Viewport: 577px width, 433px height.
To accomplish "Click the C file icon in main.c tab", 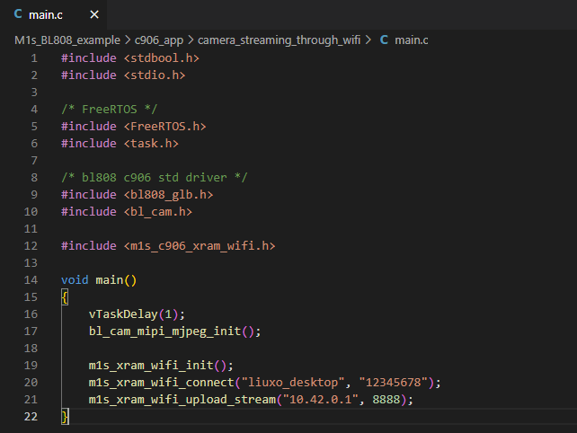I will click(x=18, y=14).
